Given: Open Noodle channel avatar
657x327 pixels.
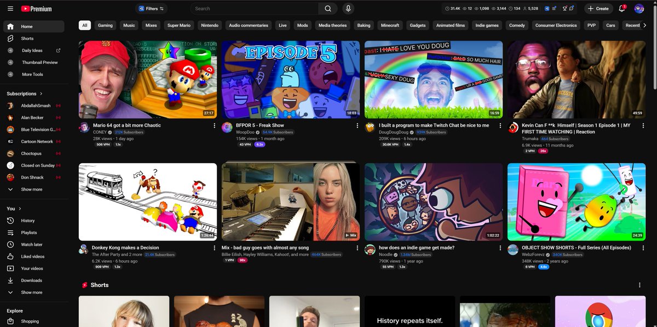Looking at the screenshot, I should point(370,250).
